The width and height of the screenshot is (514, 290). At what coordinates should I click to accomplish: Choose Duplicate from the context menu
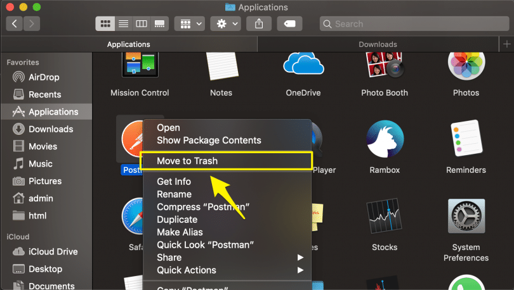(227, 219)
